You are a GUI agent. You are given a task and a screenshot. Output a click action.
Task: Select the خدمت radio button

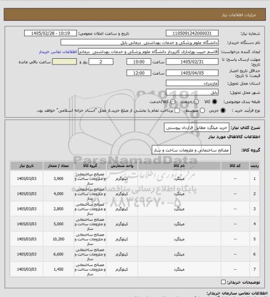pyautogui.click(x=196, y=102)
